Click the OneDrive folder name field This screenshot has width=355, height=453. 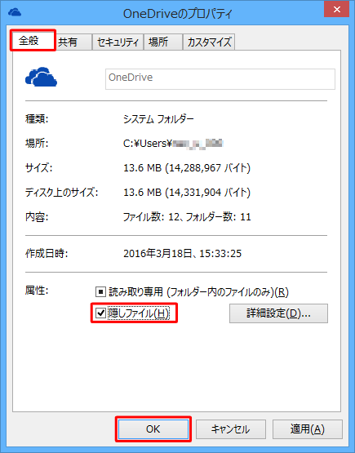click(x=220, y=79)
